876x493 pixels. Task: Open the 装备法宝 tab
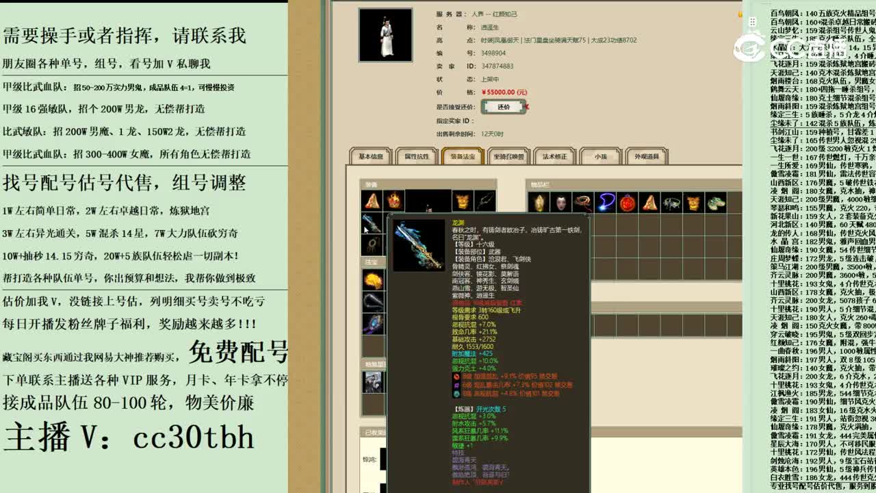(463, 157)
